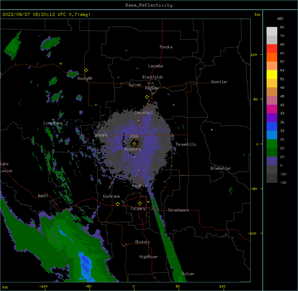
Task: Click the white plus marker near Drumheller
Action: click(212, 130)
